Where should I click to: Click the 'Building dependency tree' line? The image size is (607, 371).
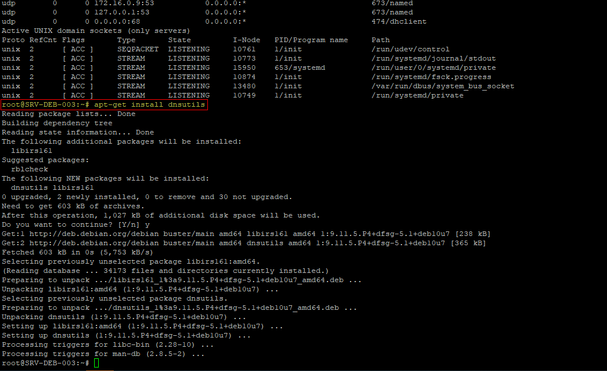pyautogui.click(x=57, y=123)
